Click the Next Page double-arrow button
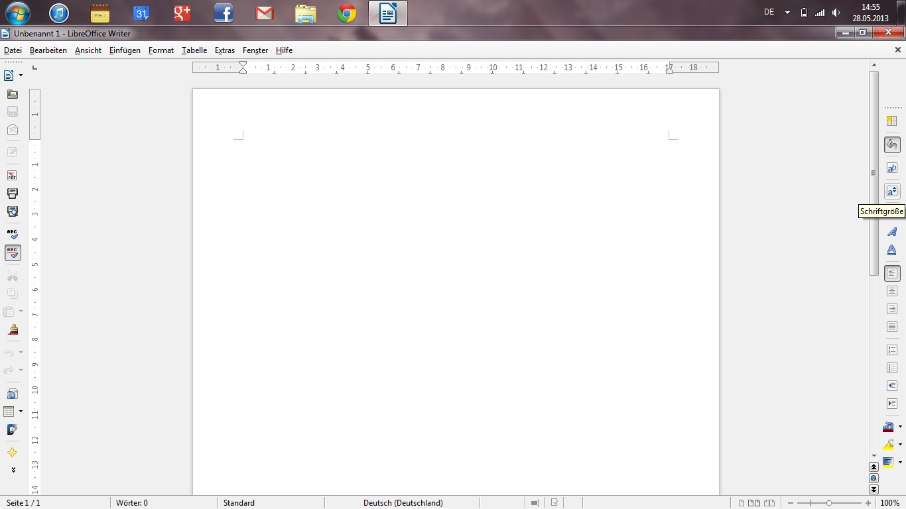The height and width of the screenshot is (509, 906). (x=874, y=490)
